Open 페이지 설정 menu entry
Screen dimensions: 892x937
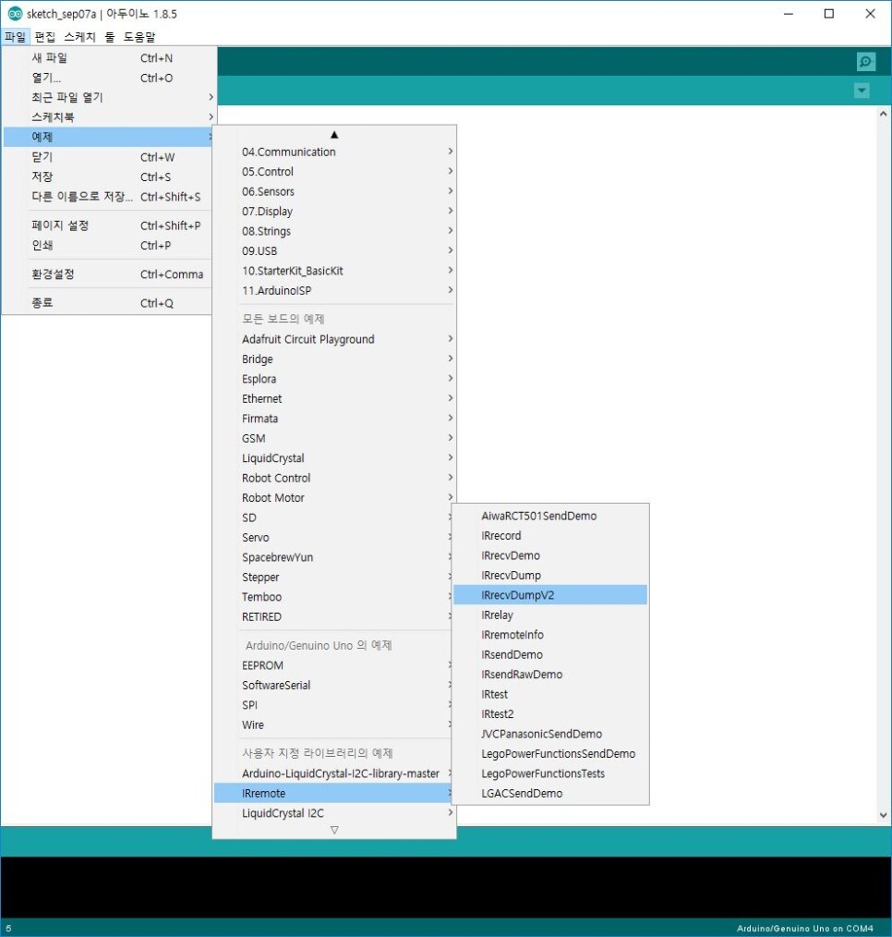pyautogui.click(x=108, y=225)
